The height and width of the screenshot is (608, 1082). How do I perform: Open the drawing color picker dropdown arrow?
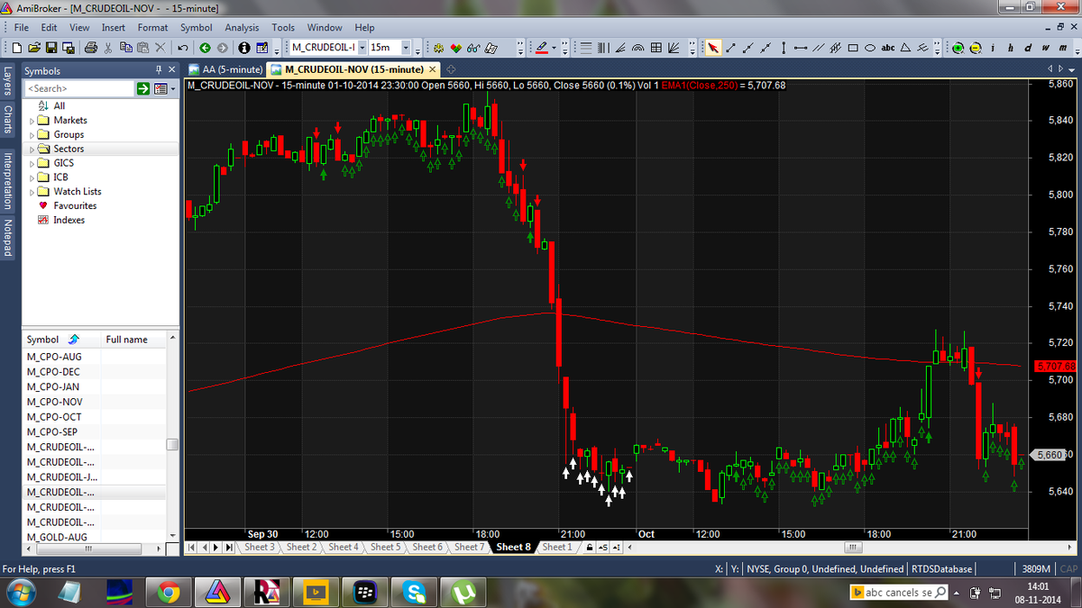point(554,47)
